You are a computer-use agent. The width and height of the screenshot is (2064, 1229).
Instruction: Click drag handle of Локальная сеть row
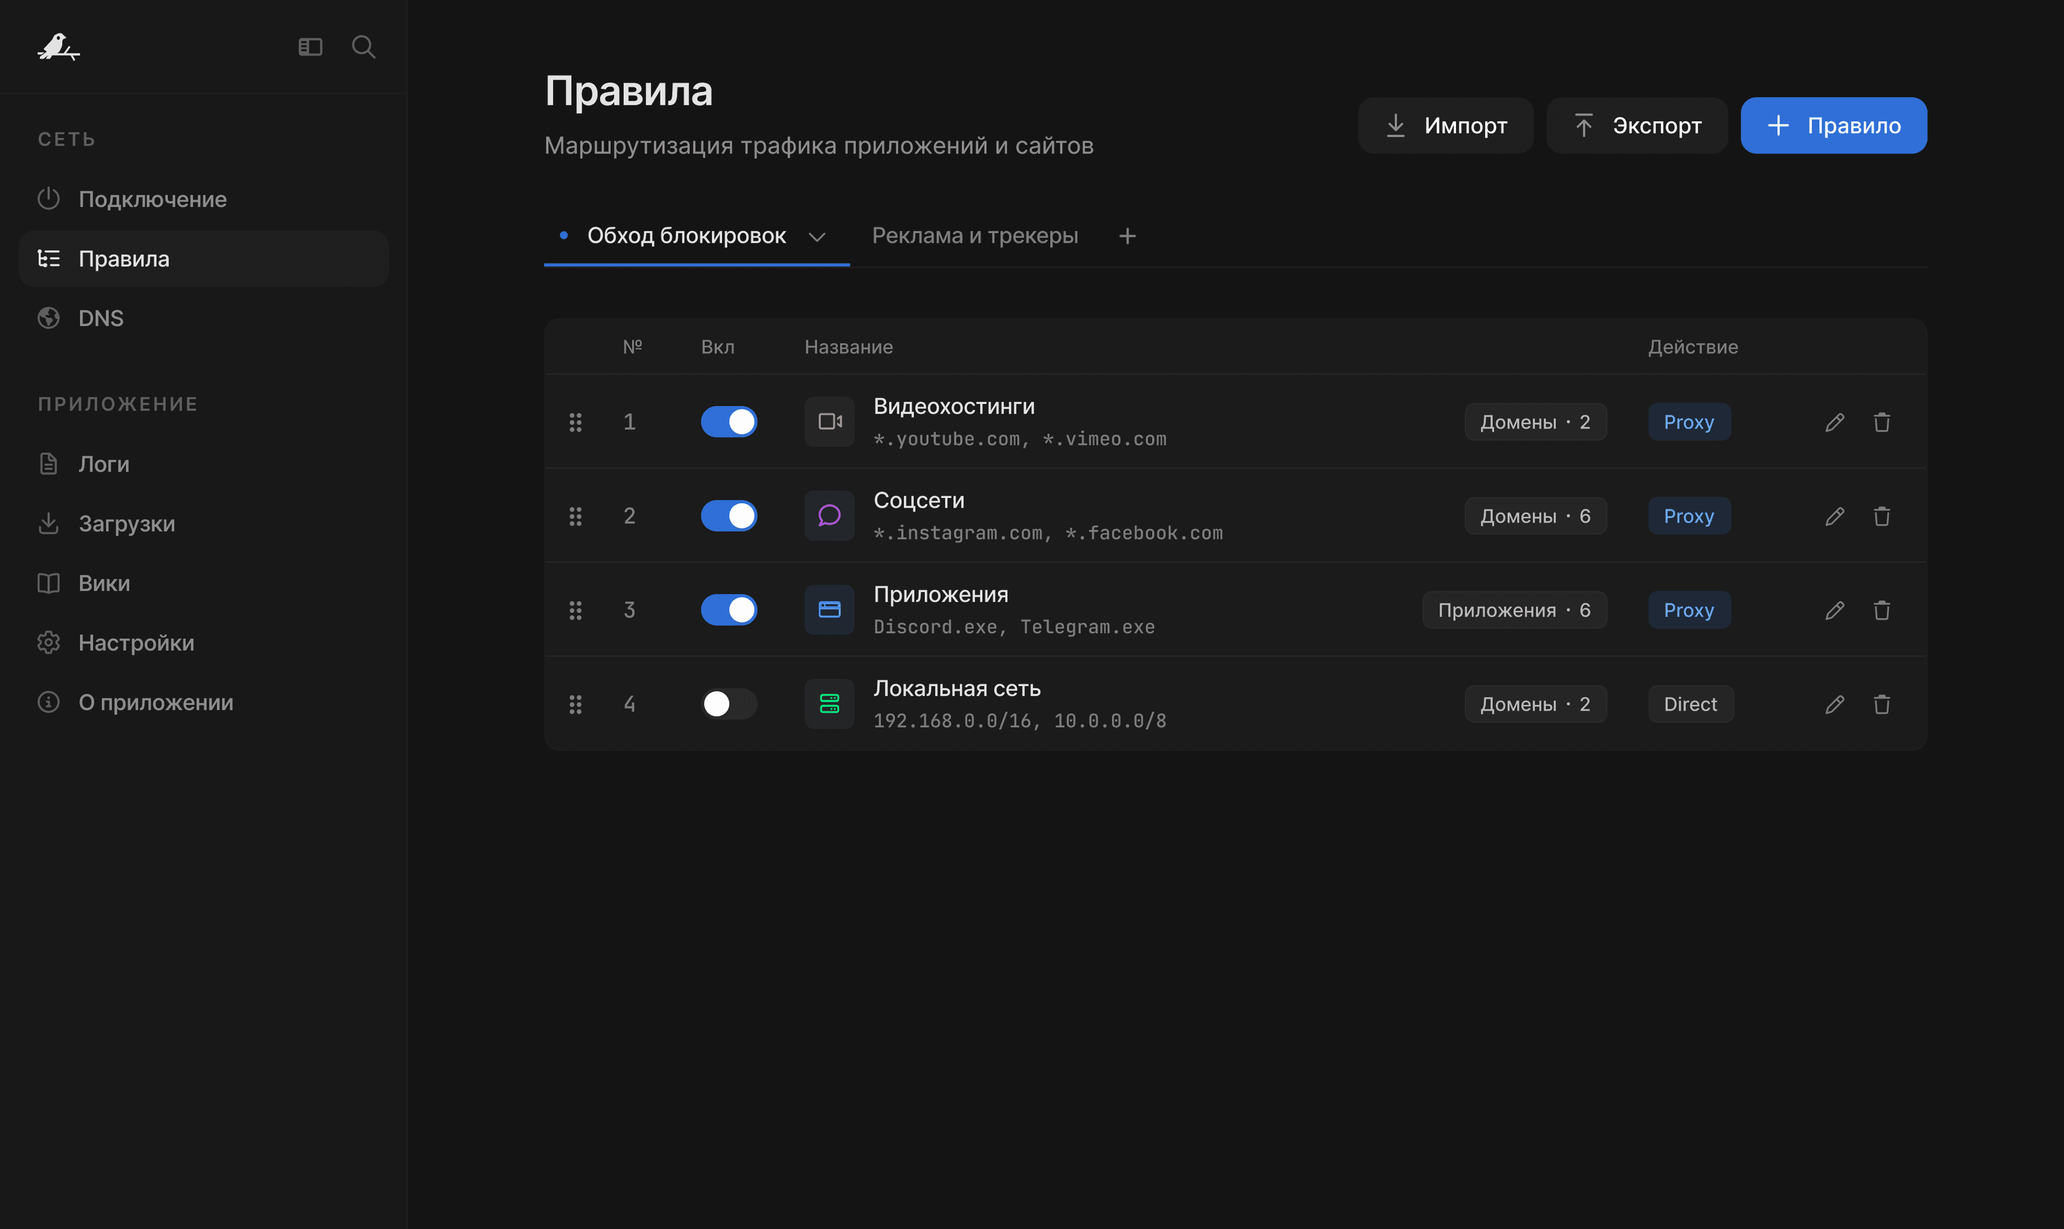tap(575, 704)
